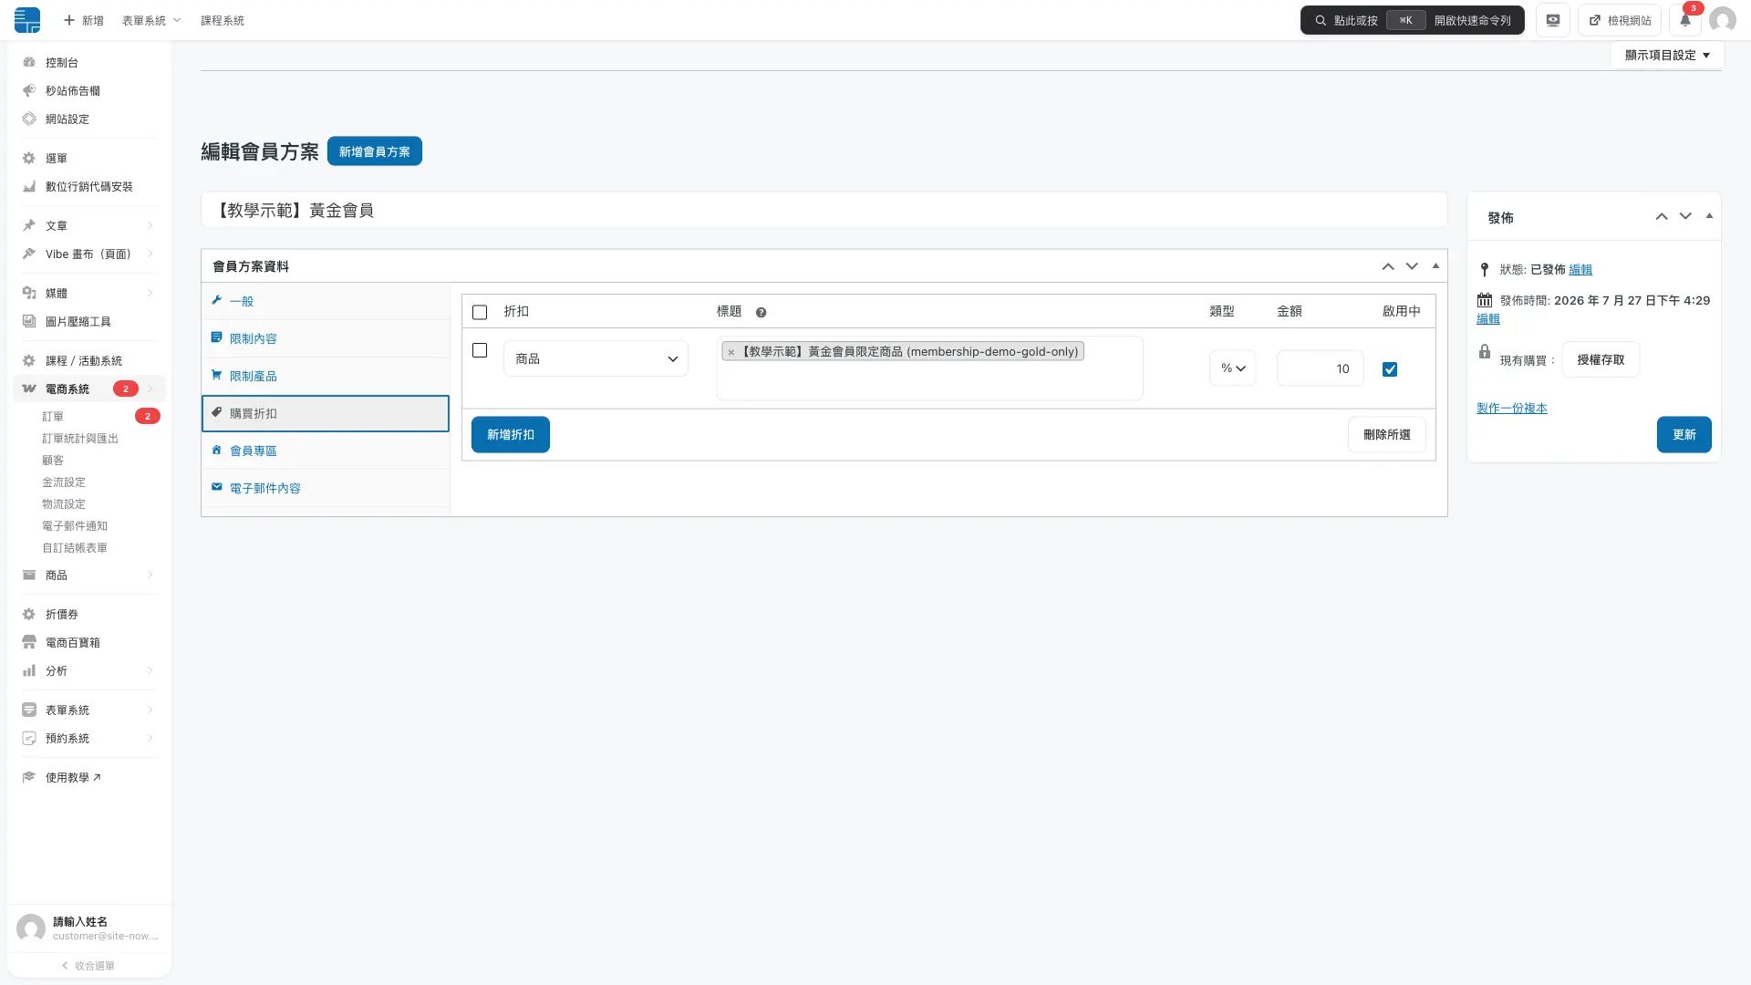1751x985 pixels.
Task: Edit the publish status link
Action: tap(1580, 270)
